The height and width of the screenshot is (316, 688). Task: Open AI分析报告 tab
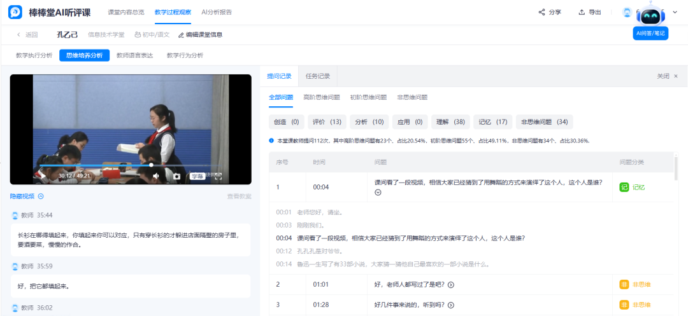[217, 12]
